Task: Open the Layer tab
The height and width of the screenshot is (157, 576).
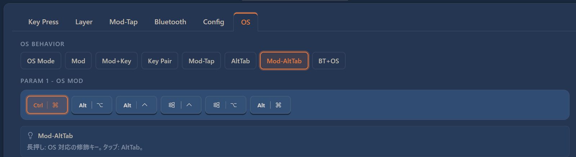Action: [84, 22]
